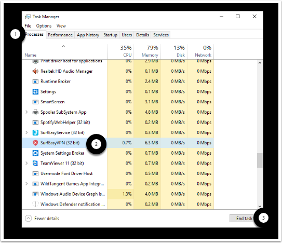Select the Processes tab
This screenshot has height=243, width=282.
pyautogui.click(x=34, y=34)
